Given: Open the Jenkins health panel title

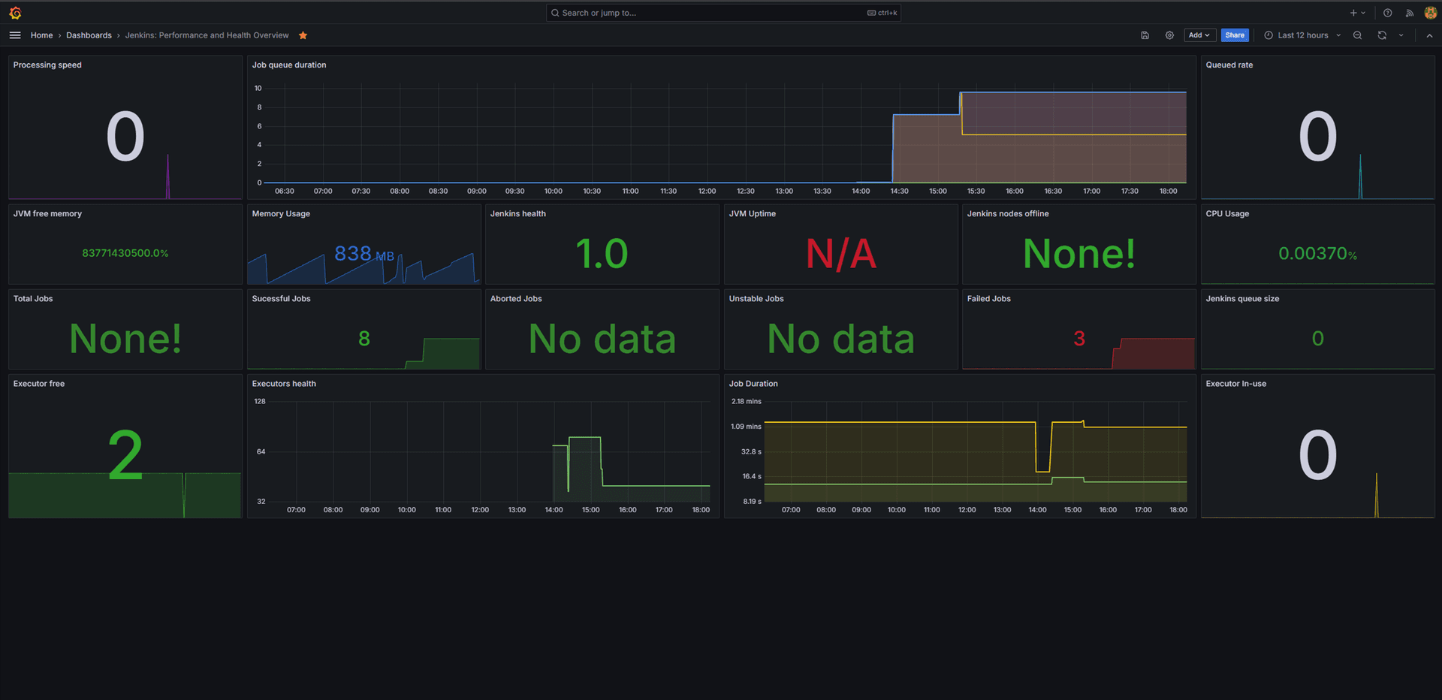Looking at the screenshot, I should click(x=517, y=214).
